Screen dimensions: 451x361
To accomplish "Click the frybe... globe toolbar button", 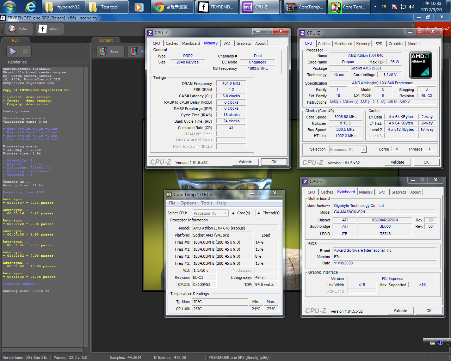I will [20, 29].
